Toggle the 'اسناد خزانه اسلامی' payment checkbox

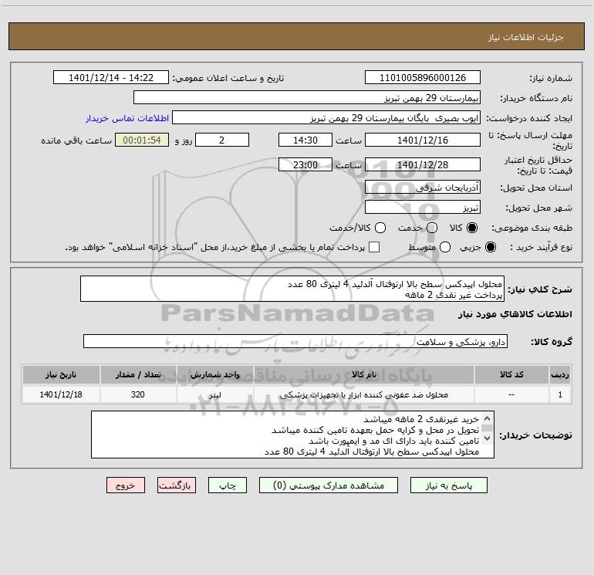pyautogui.click(x=374, y=247)
